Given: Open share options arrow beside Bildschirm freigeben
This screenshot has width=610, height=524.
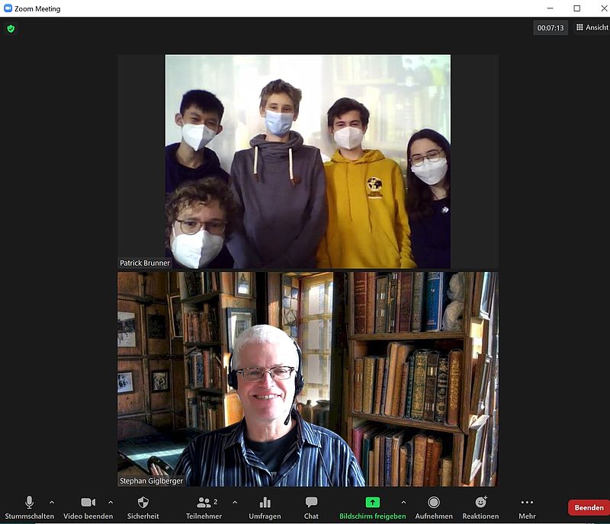Looking at the screenshot, I should coord(403,502).
